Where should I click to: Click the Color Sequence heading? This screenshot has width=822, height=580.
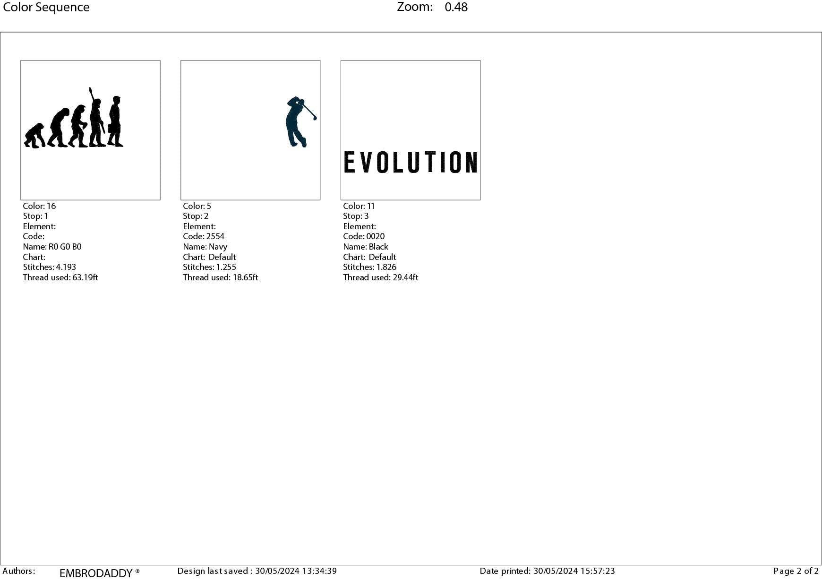pos(46,8)
